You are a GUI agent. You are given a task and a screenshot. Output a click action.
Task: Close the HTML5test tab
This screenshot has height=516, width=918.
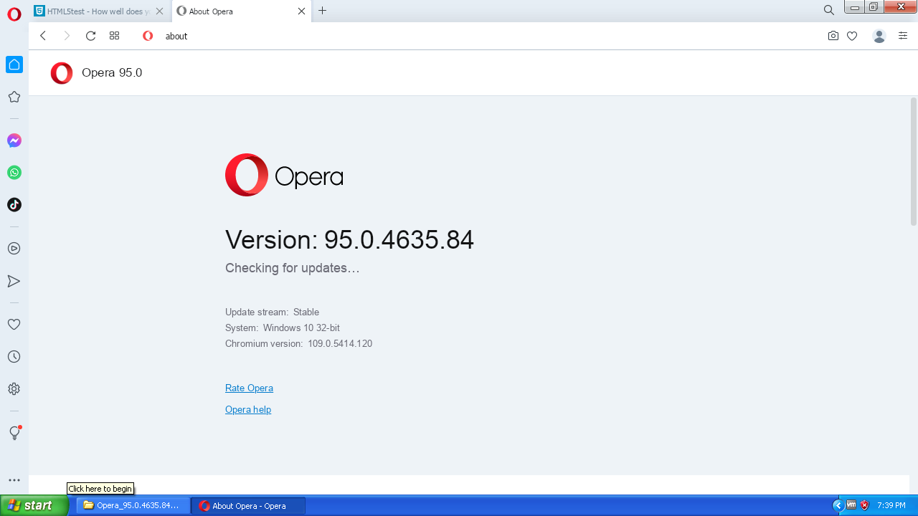click(159, 11)
